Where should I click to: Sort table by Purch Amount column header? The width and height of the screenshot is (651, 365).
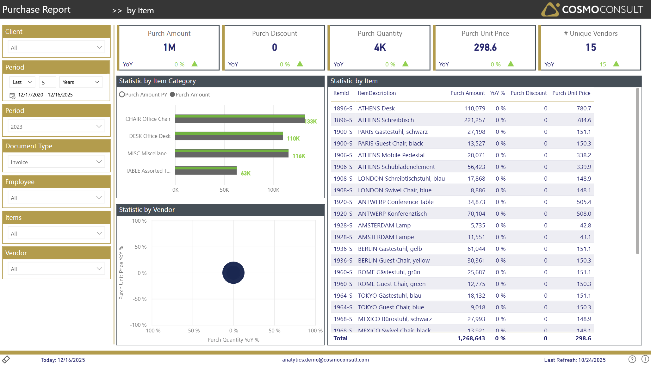tap(467, 93)
